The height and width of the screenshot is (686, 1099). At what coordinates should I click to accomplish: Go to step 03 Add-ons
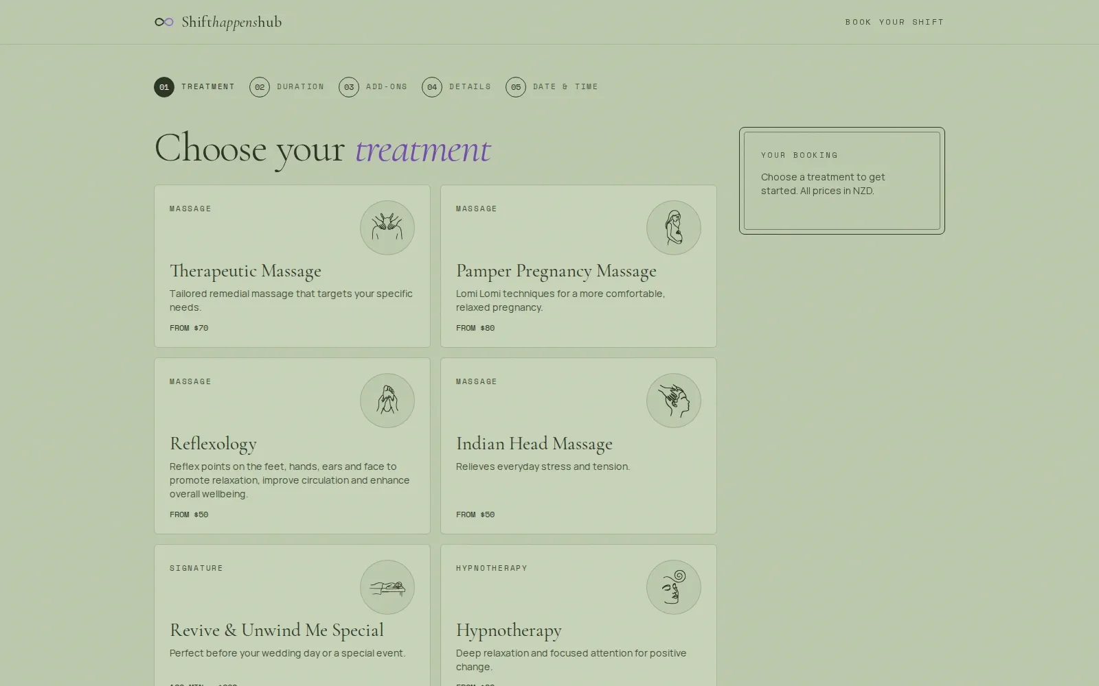click(373, 87)
